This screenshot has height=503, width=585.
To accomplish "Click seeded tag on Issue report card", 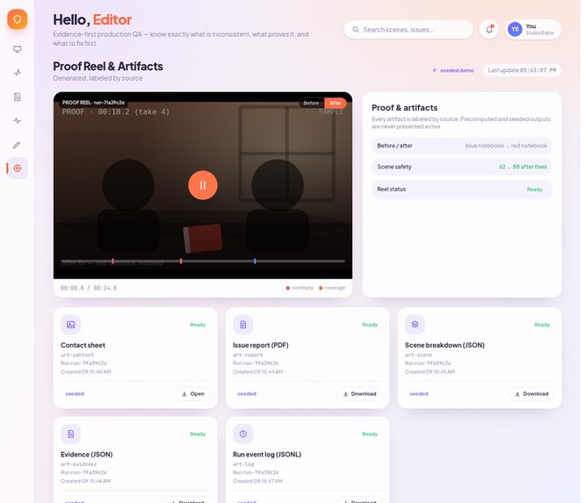I will [x=247, y=394].
